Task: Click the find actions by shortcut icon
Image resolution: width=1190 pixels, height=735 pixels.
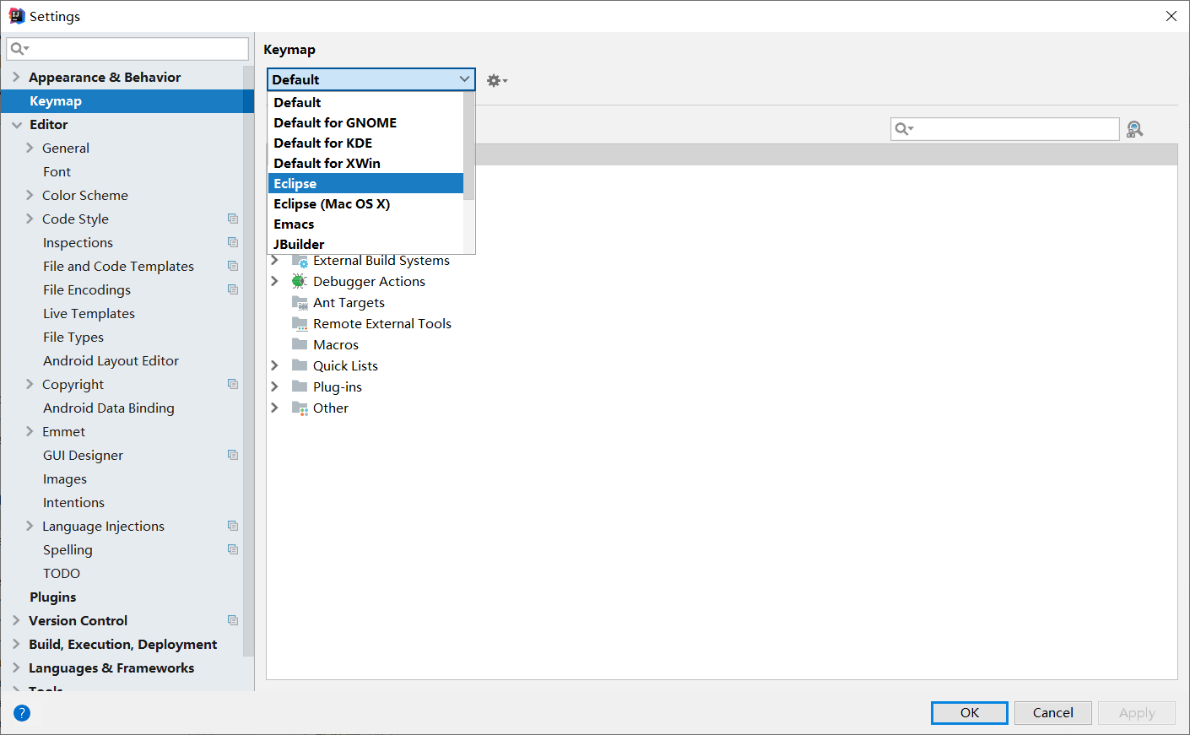Action: [1134, 129]
